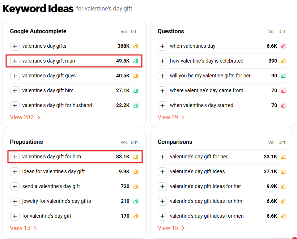The image size is (297, 239).
Task: Sort Google Autocomplete by Vol. column
Action: tap(124, 32)
